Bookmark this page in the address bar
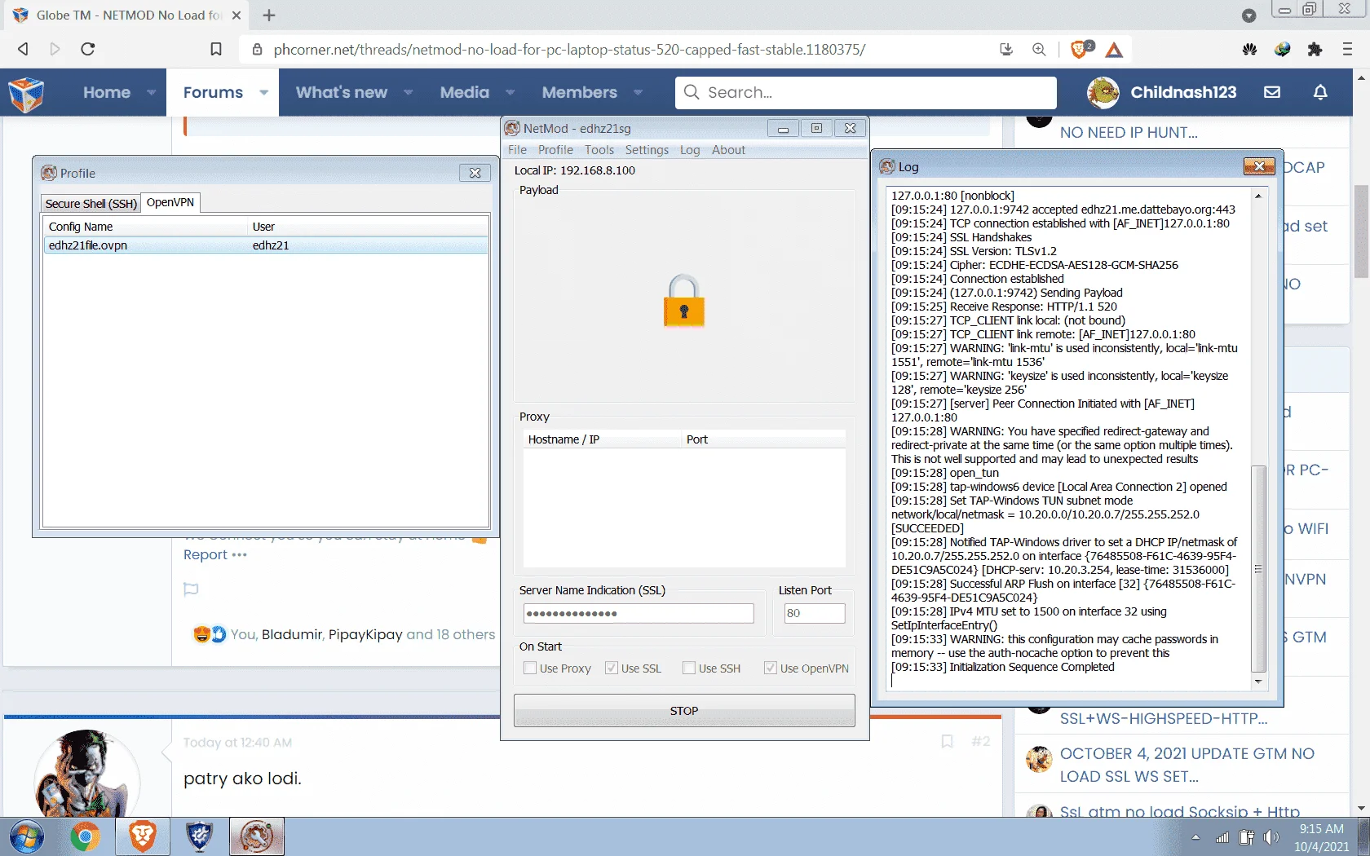Image resolution: width=1370 pixels, height=856 pixels. [216, 49]
